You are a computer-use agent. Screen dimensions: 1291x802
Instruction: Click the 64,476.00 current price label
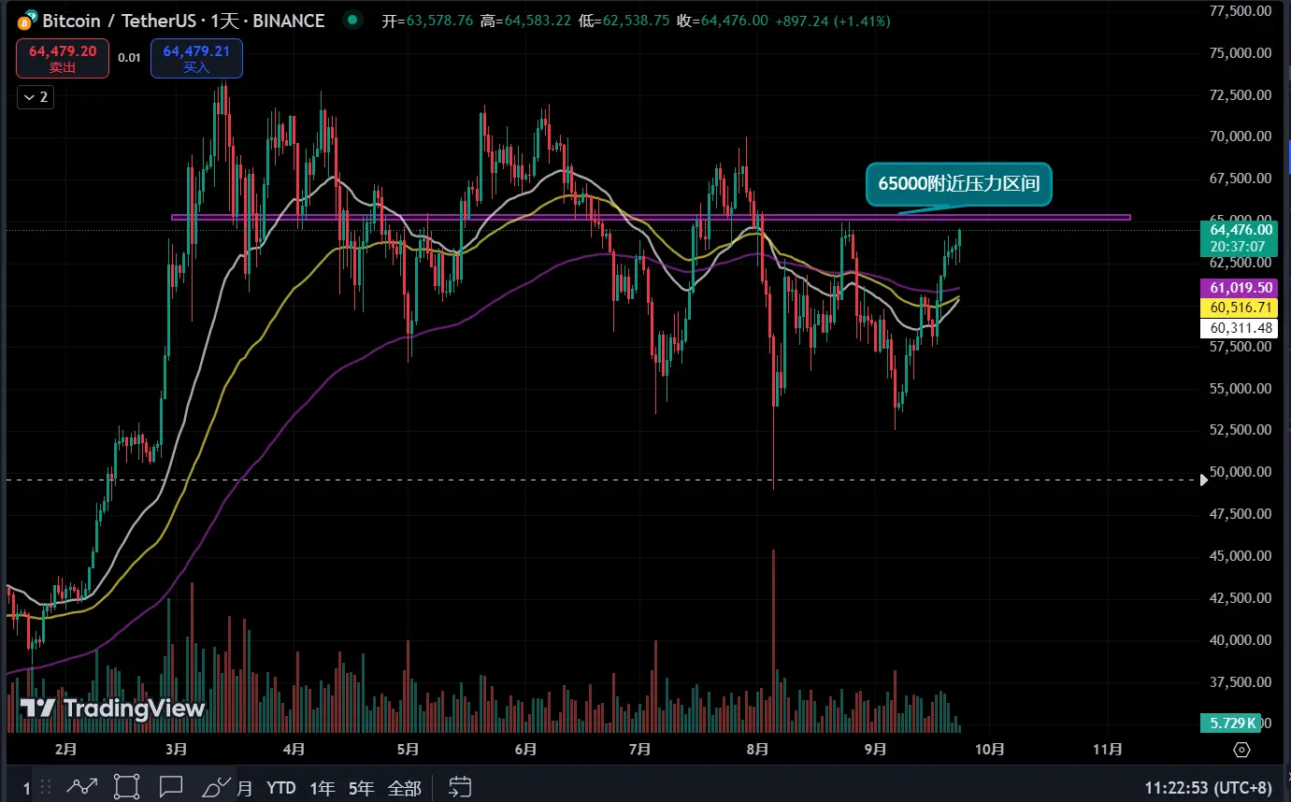point(1240,229)
